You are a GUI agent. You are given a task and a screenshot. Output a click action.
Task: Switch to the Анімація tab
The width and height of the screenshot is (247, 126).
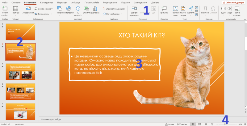click(x=76, y=3)
